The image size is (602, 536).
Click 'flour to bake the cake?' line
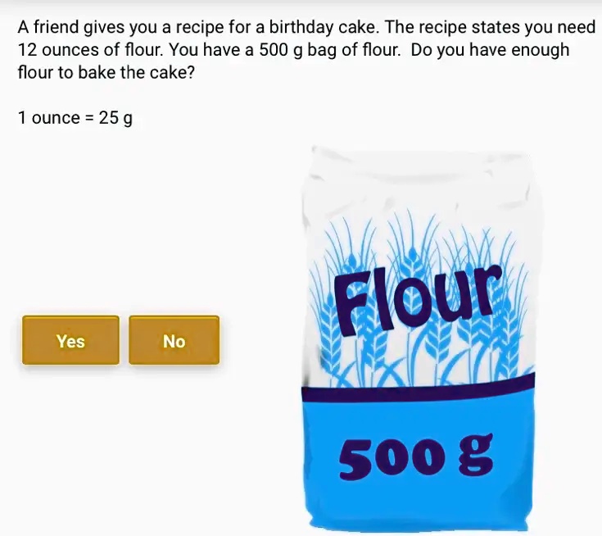pyautogui.click(x=106, y=73)
